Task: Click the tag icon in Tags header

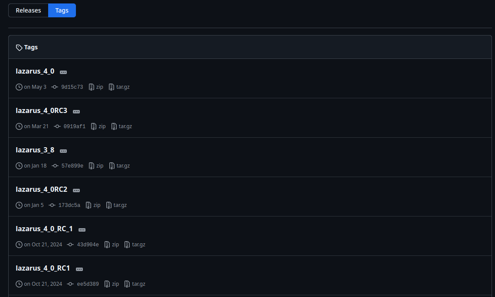Action: coord(19,48)
